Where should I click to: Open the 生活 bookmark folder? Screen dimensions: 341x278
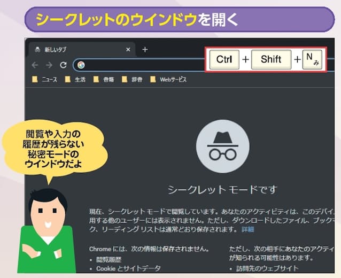pos(75,80)
